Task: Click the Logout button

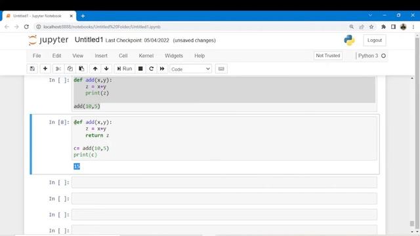Action: [x=375, y=40]
